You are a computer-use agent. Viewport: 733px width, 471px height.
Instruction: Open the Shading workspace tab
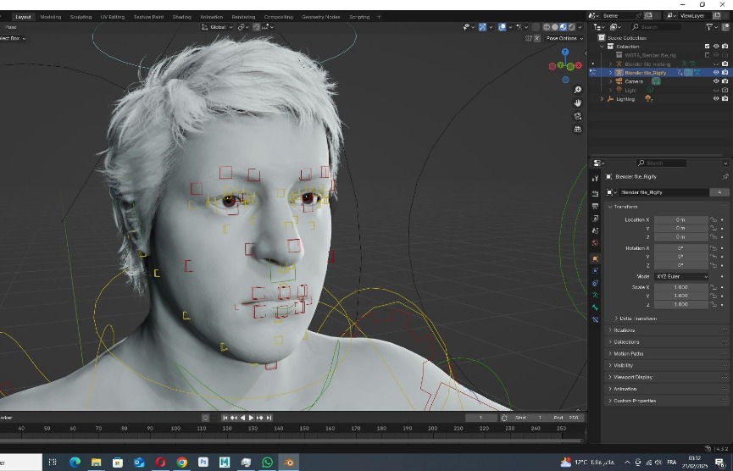181,17
